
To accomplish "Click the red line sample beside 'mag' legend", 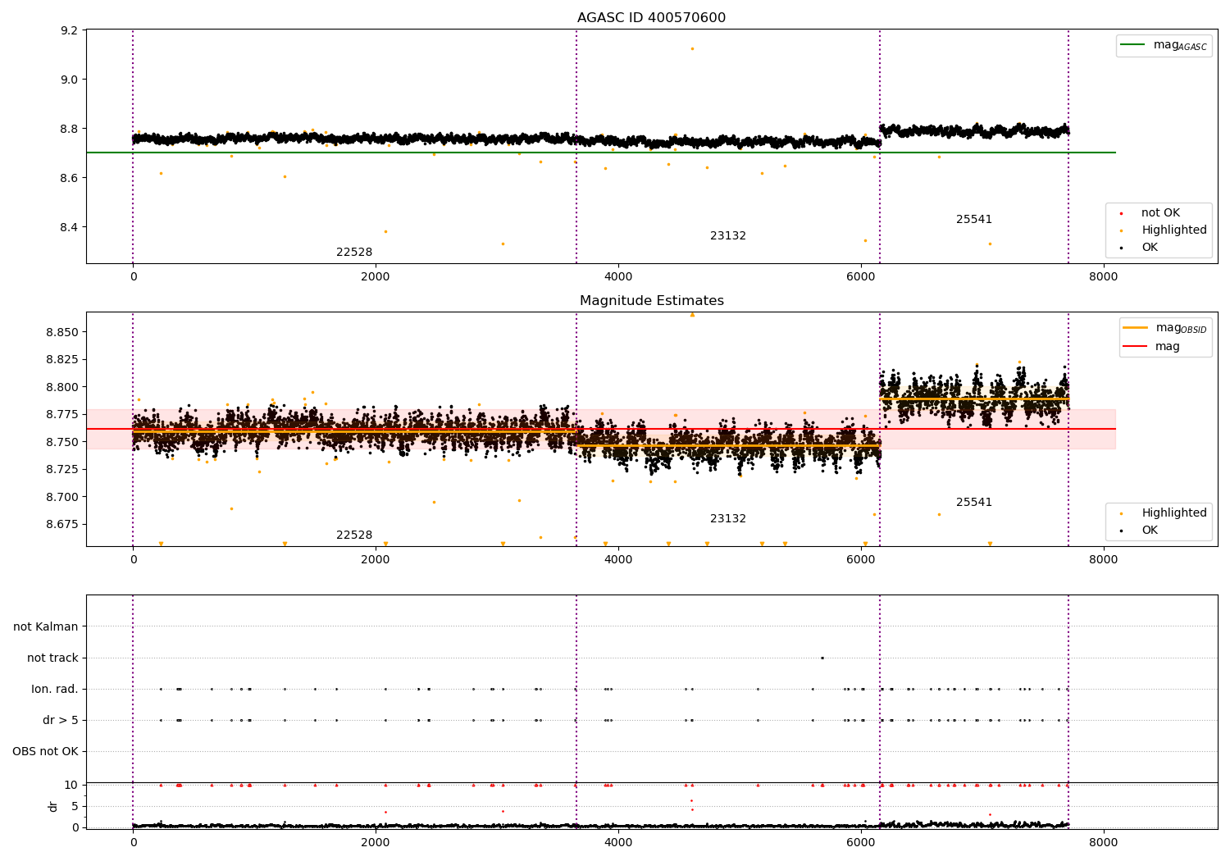I will tap(1135, 347).
